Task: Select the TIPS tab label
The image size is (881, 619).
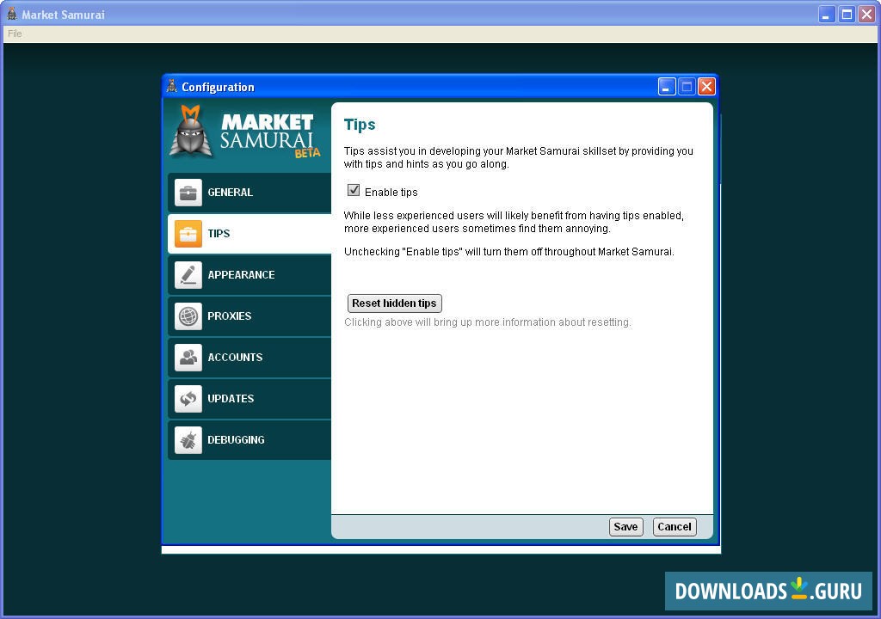Action: click(219, 234)
